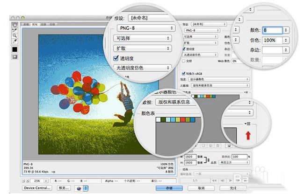Click the Device Central... button
The width and height of the screenshot is (304, 194).
pos(37,188)
